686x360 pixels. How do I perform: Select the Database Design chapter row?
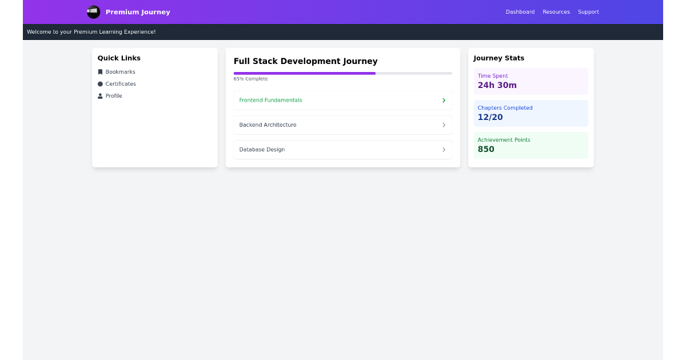342,149
